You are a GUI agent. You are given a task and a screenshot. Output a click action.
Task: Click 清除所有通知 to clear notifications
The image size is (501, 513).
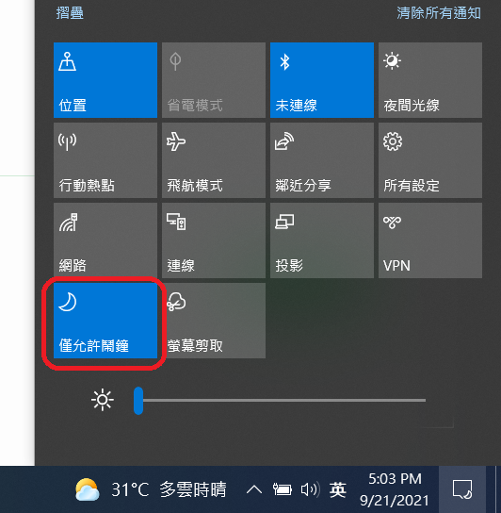point(439,13)
